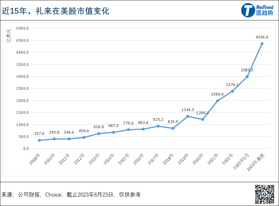
Task: Click the 4356.0 data label
Action: (x=262, y=37)
